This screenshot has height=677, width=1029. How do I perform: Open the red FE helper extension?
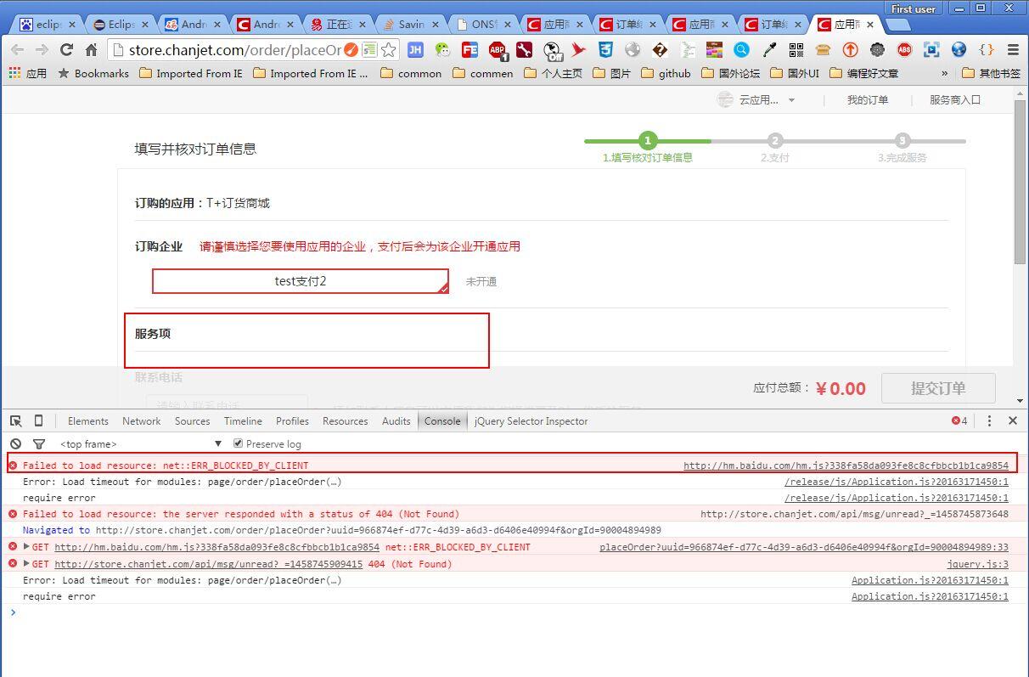tap(470, 49)
